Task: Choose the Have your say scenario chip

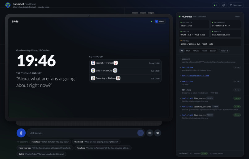Action: tap(45, 148)
